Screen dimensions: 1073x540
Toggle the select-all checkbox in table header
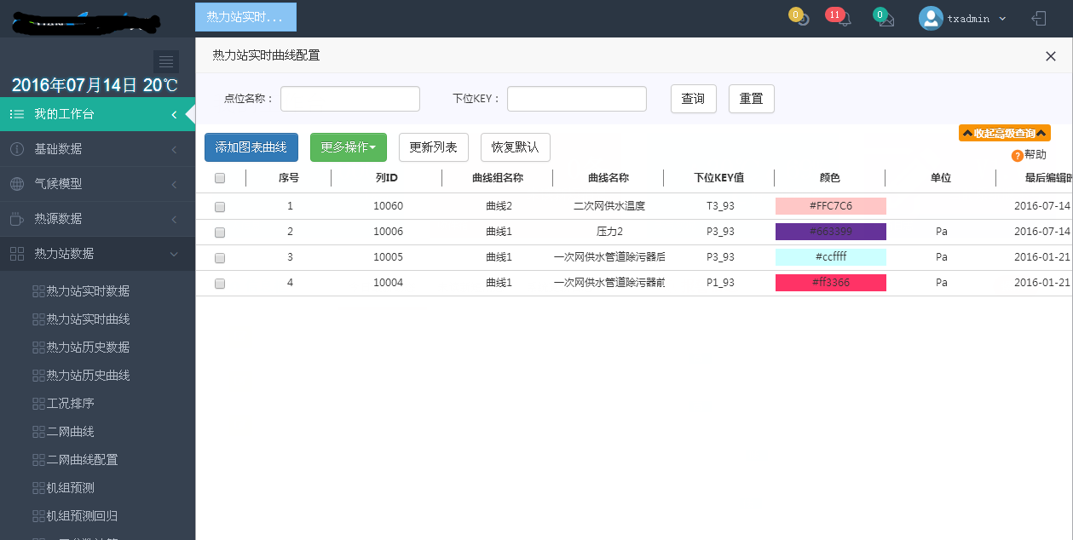(x=220, y=178)
